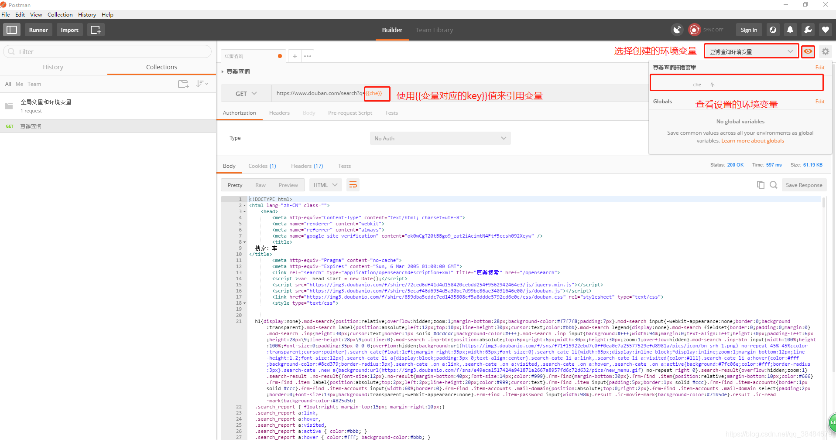The height and width of the screenshot is (442, 836).
Task: Open the response Cookies (1) tab
Action: (262, 166)
